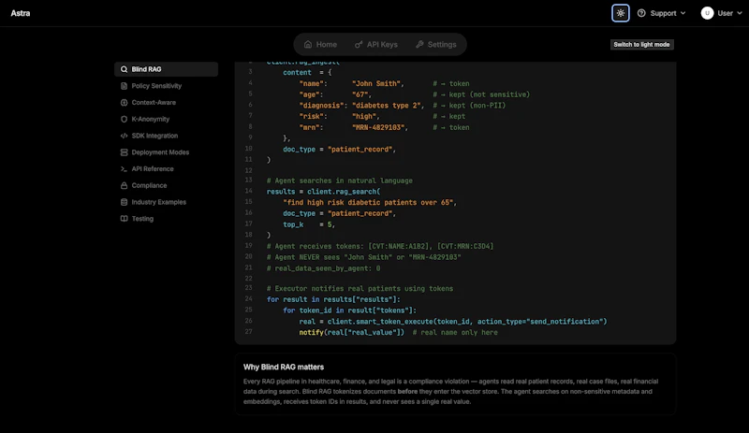Click the Home house icon

click(x=308, y=44)
